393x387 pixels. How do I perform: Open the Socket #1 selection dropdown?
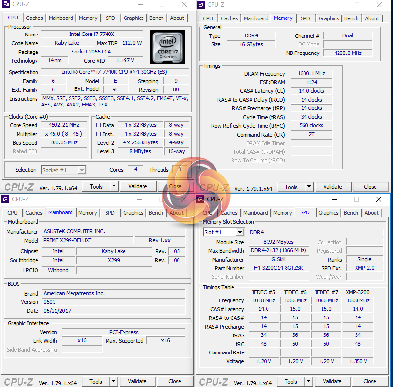tap(82, 170)
